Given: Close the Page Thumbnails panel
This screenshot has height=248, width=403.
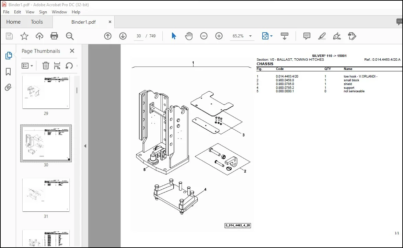Looking at the screenshot, I should tap(72, 51).
